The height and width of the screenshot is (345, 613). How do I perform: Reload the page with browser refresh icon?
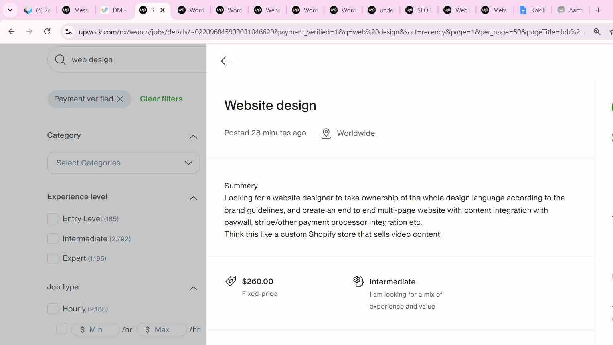[47, 32]
